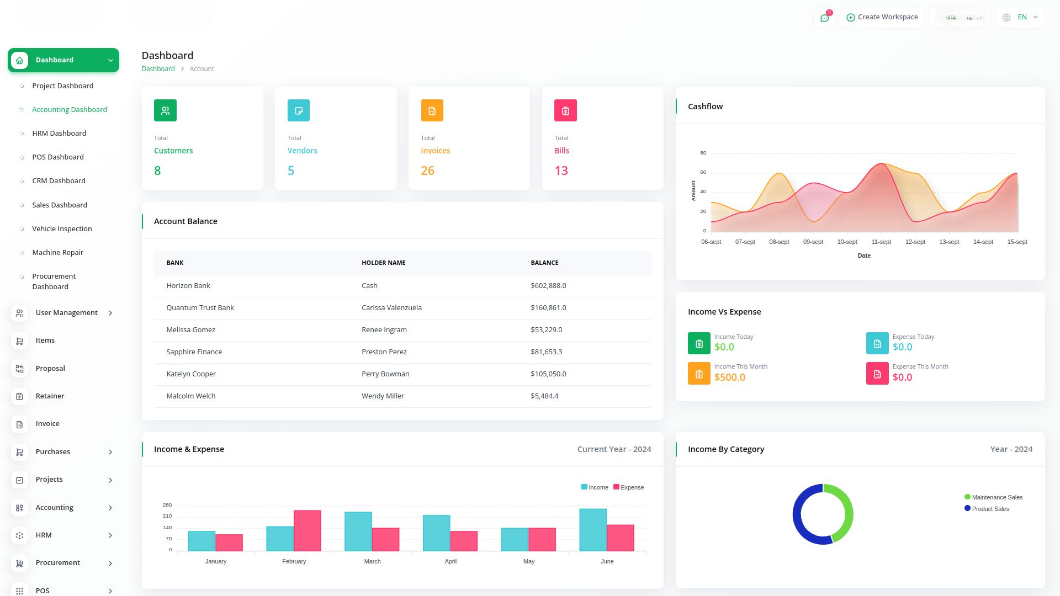Click the Retainer sidebar icon

coord(20,396)
